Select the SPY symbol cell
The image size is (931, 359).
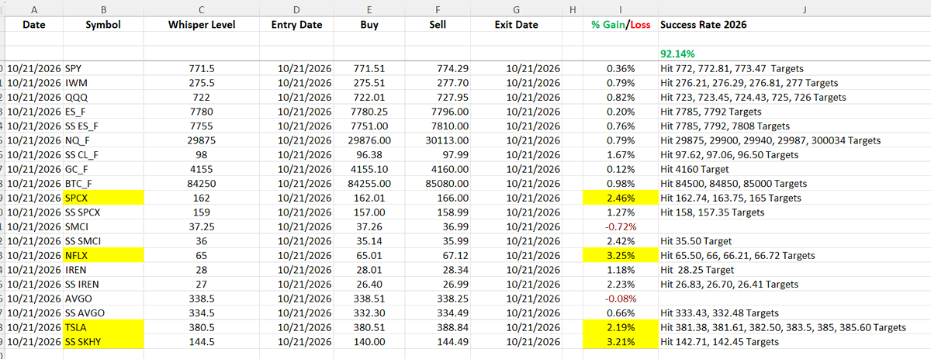tap(104, 68)
